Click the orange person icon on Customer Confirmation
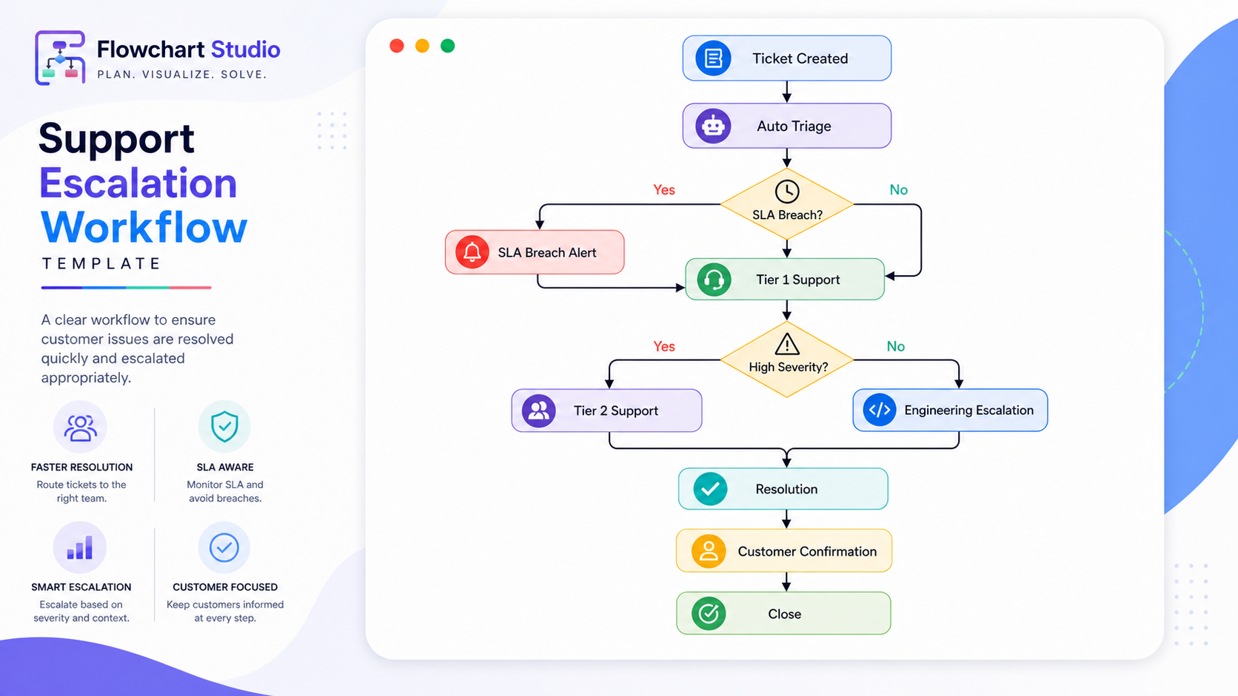 [x=709, y=551]
